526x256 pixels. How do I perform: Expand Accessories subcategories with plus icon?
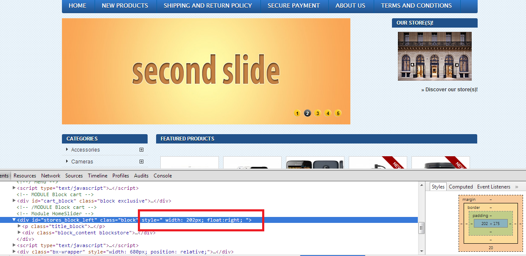[x=142, y=150]
